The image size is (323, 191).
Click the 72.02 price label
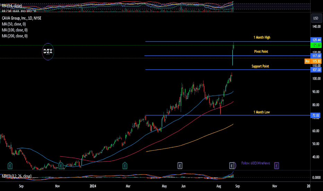(x=315, y=115)
